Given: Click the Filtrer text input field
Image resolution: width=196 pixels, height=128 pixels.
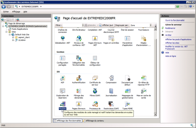Looking at the screenshot, I should click(72, 25).
